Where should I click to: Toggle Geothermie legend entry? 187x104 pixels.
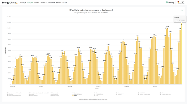[54, 94]
